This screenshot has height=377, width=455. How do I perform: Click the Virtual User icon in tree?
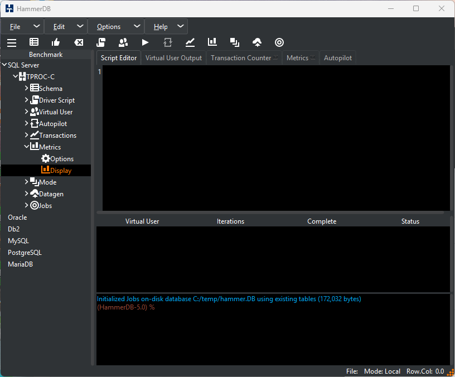(x=35, y=112)
